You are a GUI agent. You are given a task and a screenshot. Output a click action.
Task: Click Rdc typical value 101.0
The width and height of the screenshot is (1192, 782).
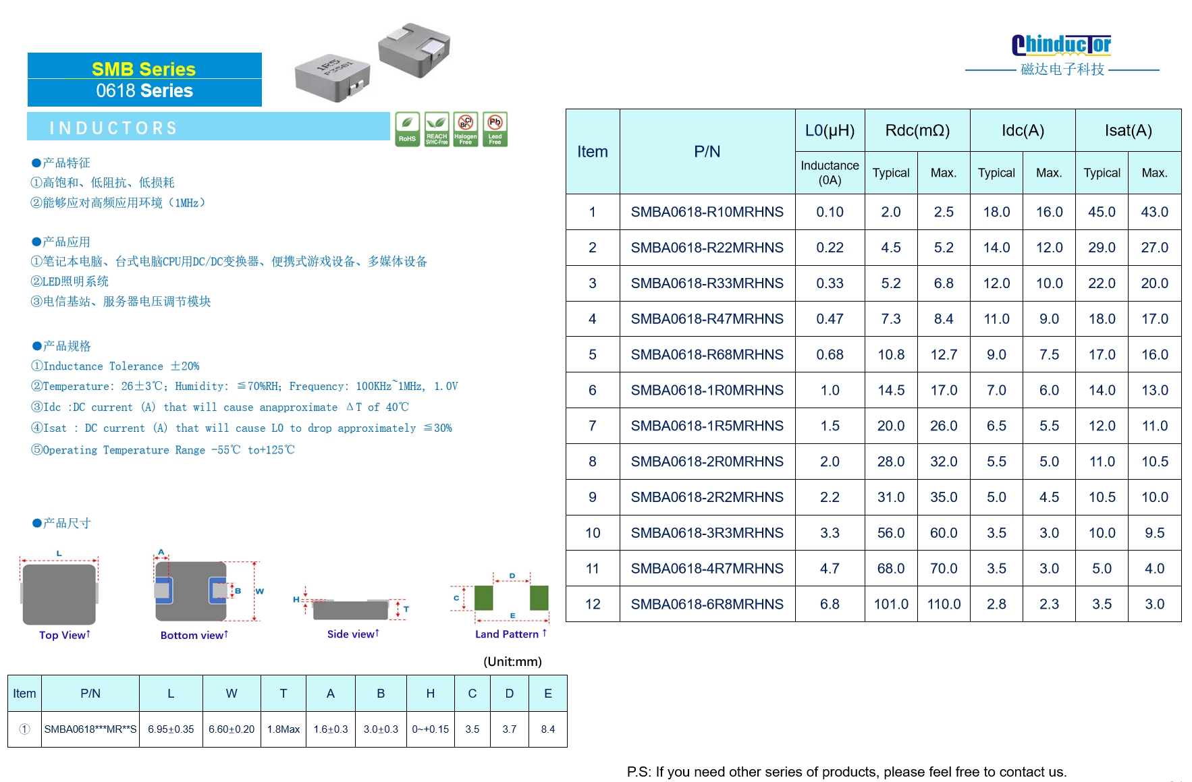pyautogui.click(x=891, y=605)
